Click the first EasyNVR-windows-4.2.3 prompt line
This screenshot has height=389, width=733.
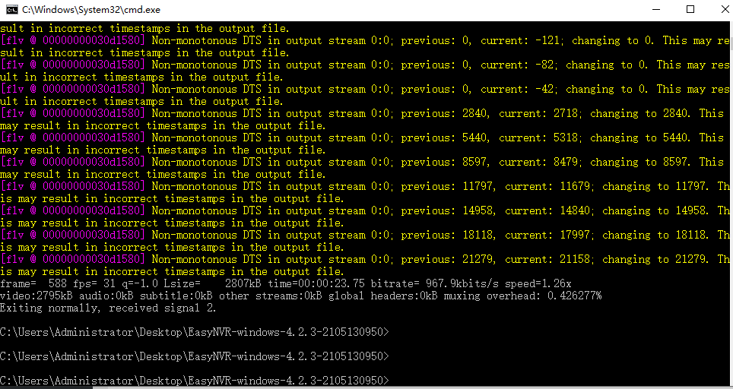(x=195, y=332)
